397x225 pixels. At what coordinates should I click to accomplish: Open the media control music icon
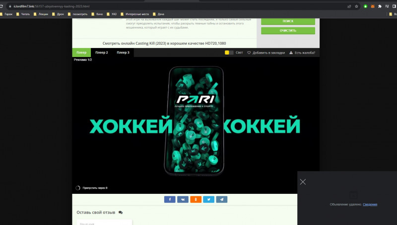(x=387, y=6)
